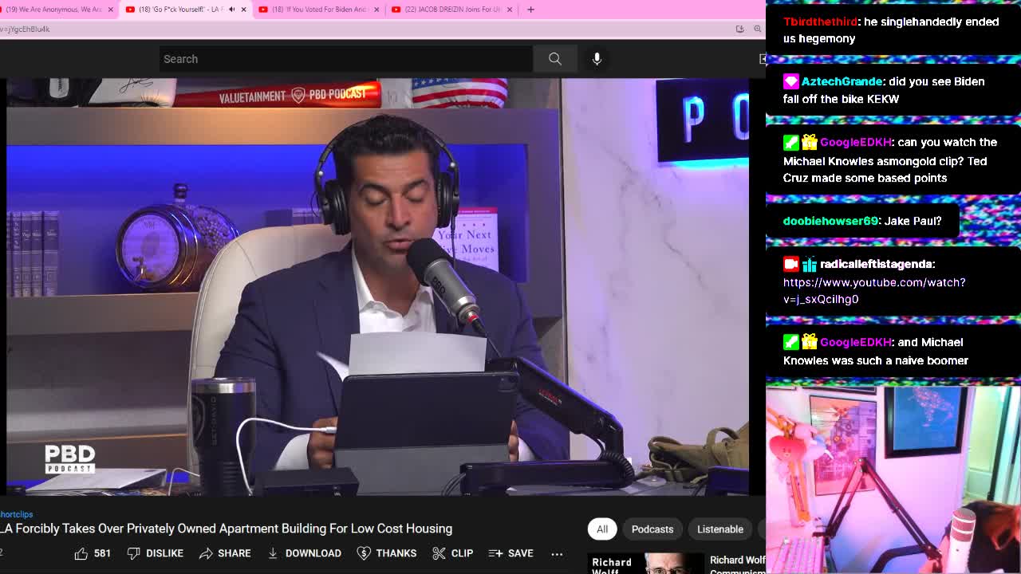Open the three-dot more actions menu
1021x574 pixels.
pyautogui.click(x=557, y=553)
